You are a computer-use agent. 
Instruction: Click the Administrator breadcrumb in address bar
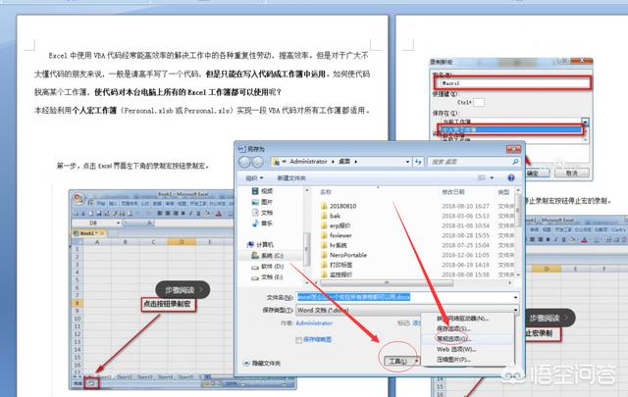coord(308,162)
